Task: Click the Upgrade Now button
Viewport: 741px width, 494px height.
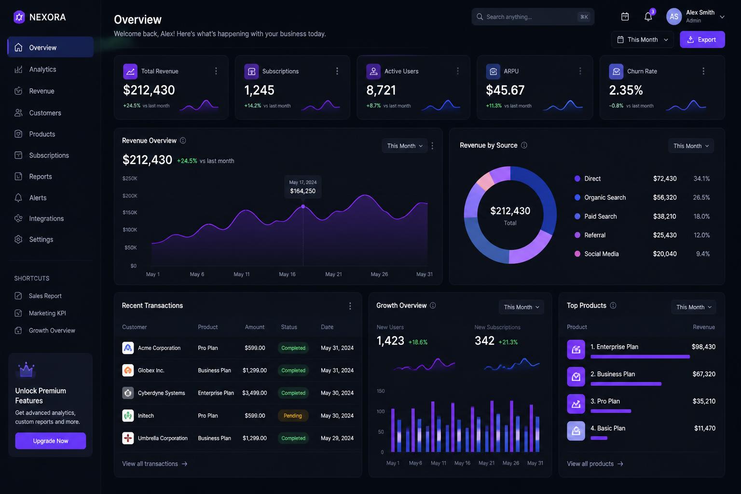Action: click(51, 441)
